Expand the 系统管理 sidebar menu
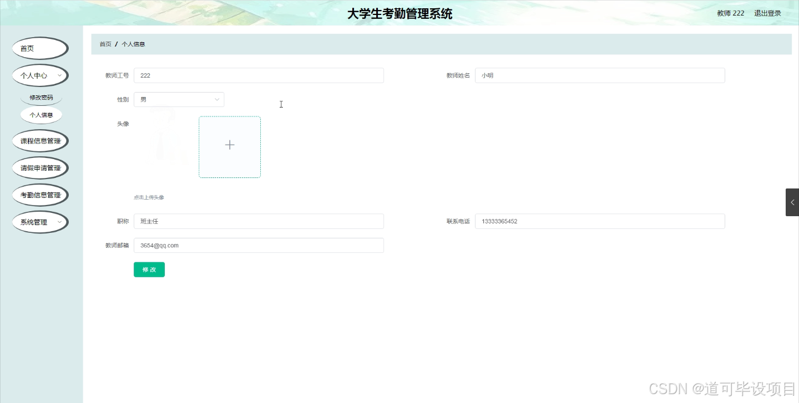Image resolution: width=799 pixels, height=403 pixels. (x=40, y=222)
